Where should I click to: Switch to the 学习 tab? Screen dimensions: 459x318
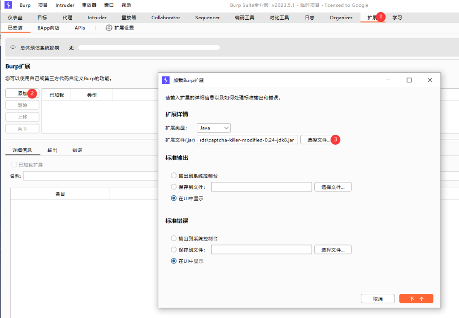click(x=397, y=17)
